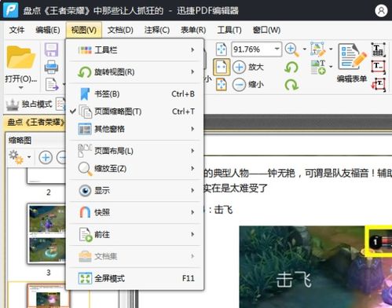Click the magnifier zoom tool icon
Screen dimensions: 392x308
point(292,49)
